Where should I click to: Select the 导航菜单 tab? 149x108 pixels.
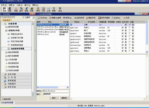coord(6,20)
